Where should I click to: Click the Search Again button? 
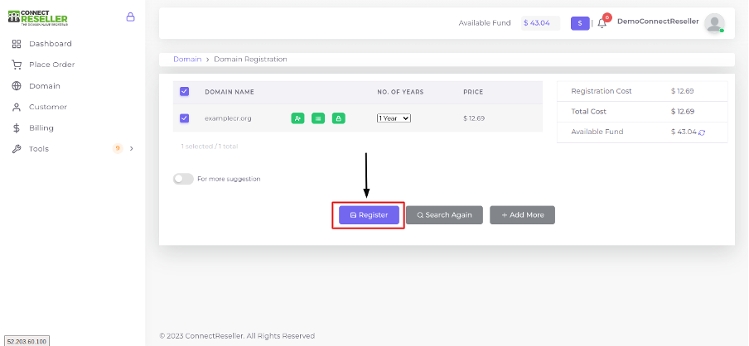pos(444,214)
